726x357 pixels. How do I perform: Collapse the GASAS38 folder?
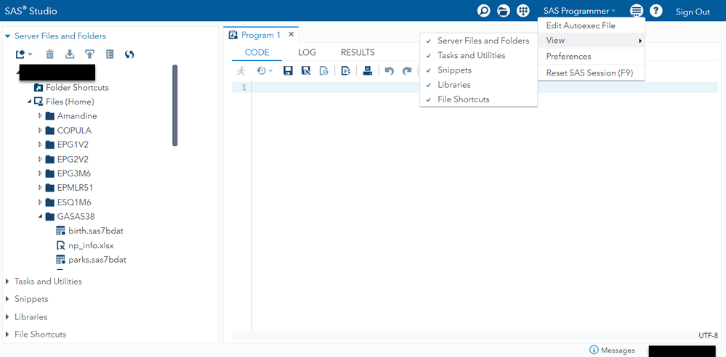(40, 216)
